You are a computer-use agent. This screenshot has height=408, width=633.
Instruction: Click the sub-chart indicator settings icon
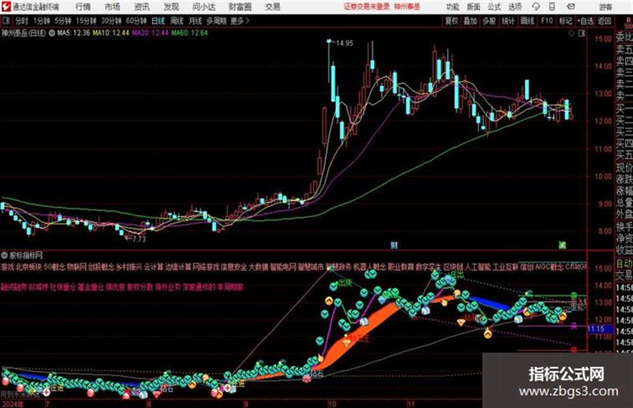pos(5,255)
